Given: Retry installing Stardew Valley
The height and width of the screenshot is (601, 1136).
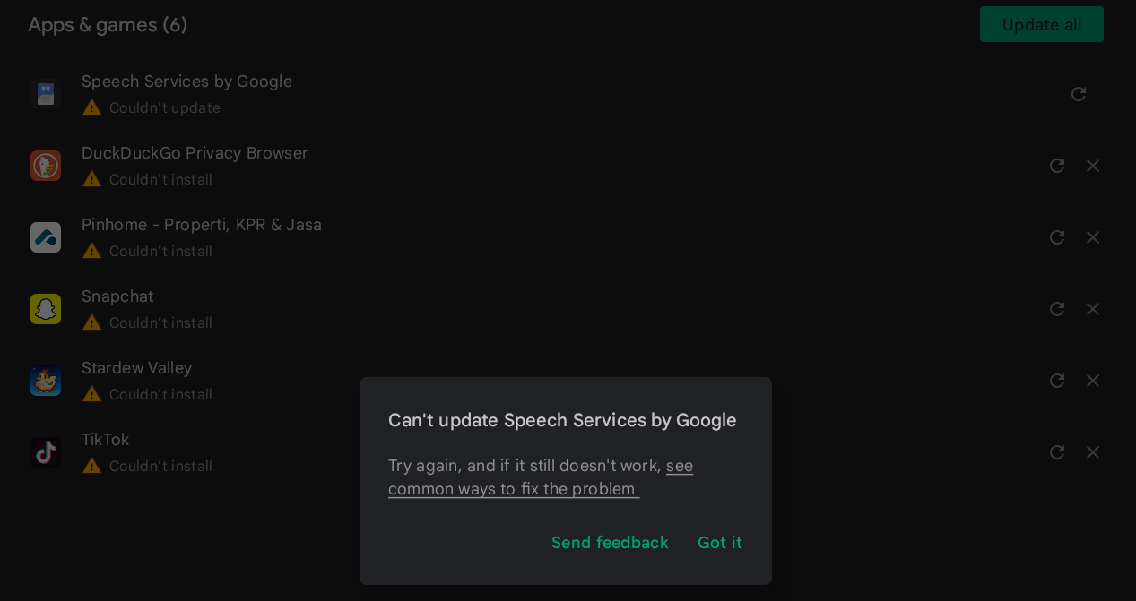Looking at the screenshot, I should (1056, 381).
